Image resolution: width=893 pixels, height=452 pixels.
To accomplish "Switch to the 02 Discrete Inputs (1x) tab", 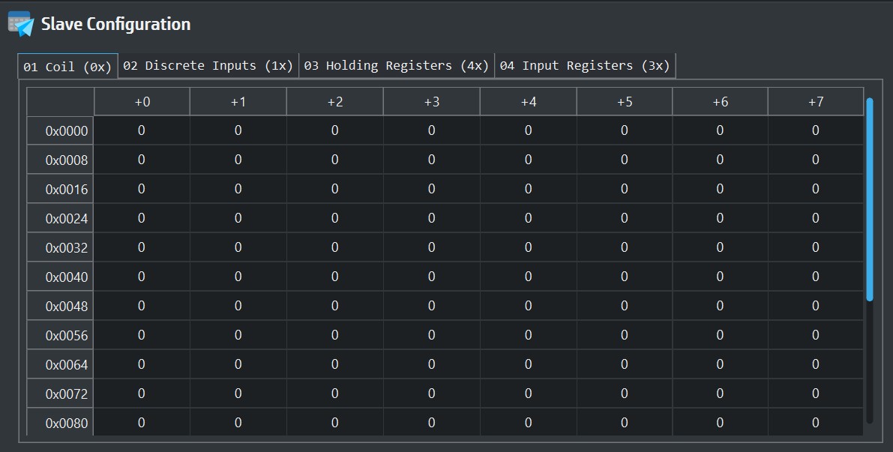I will coord(208,65).
